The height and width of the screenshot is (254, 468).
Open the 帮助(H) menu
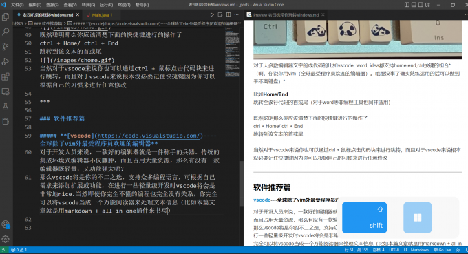[x=142, y=5]
